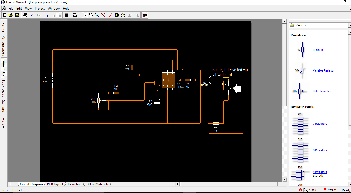Open the View menu
Screen dimensions: 351x193
point(28,9)
